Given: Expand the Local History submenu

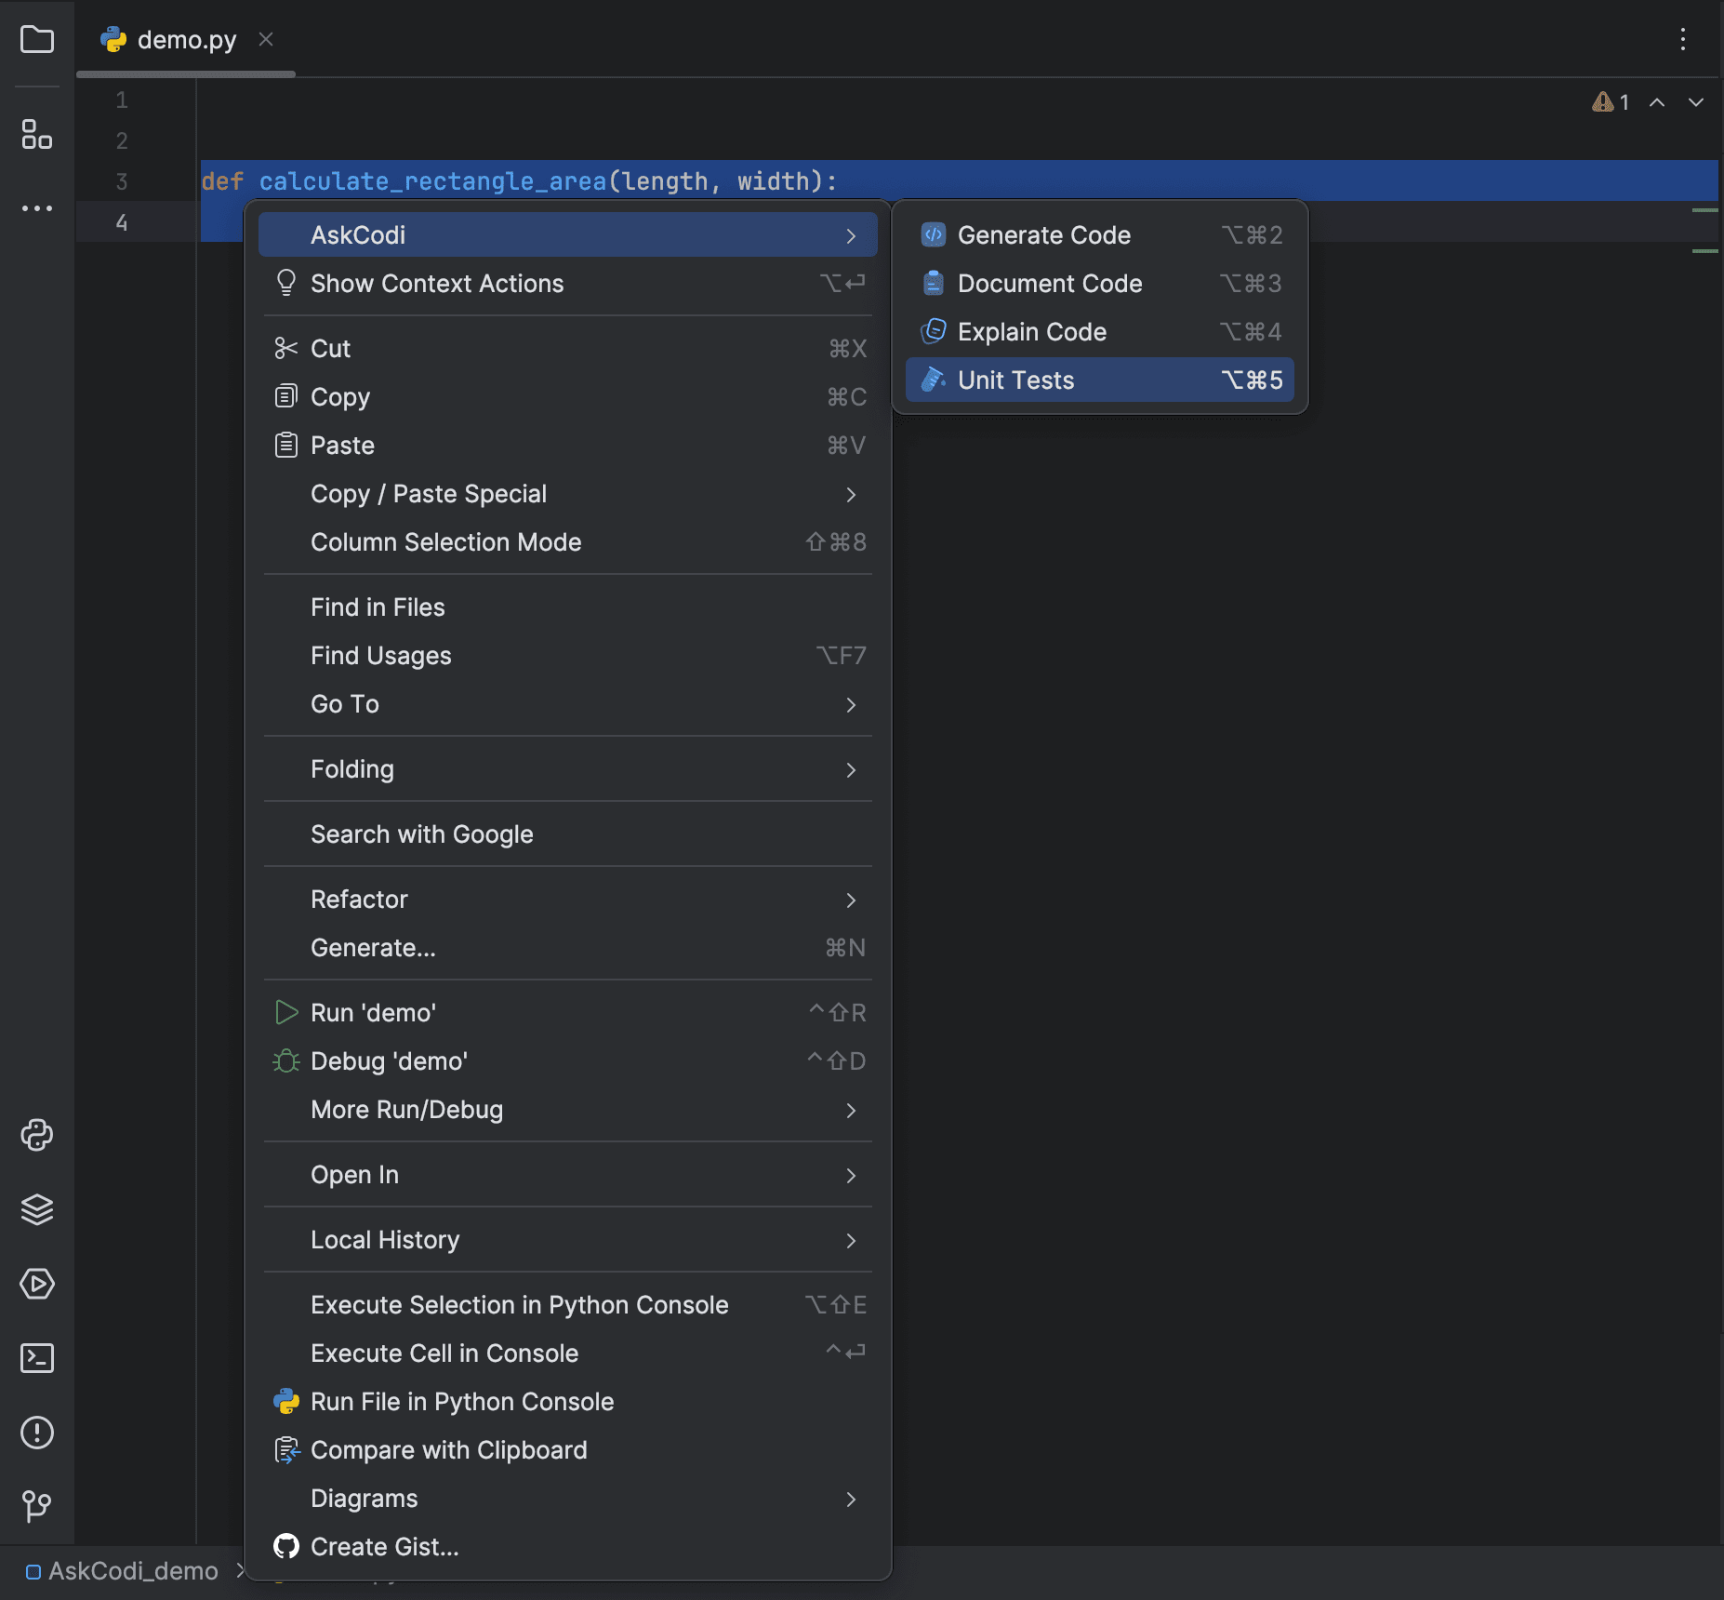Looking at the screenshot, I should point(851,1241).
